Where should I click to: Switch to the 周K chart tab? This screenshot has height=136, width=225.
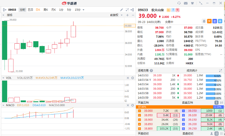[x=46, y=10]
